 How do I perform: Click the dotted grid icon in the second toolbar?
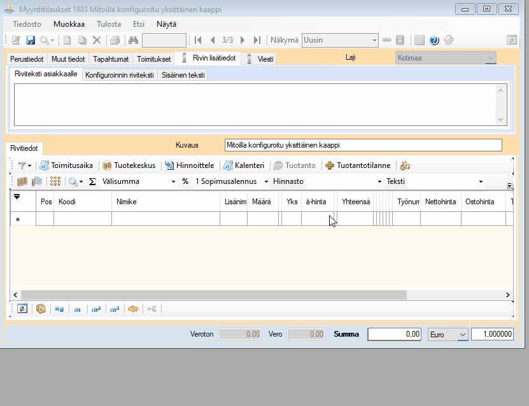tap(55, 181)
